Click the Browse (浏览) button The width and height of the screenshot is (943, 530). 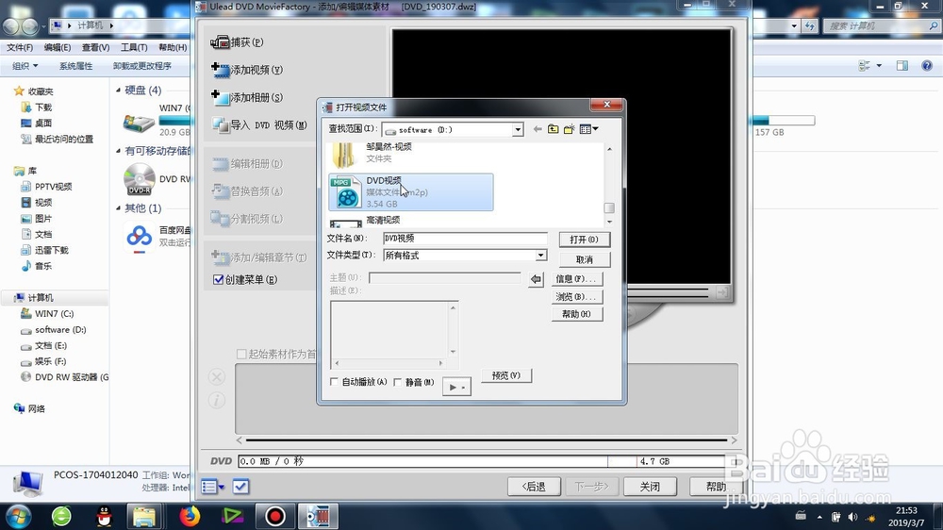point(576,296)
